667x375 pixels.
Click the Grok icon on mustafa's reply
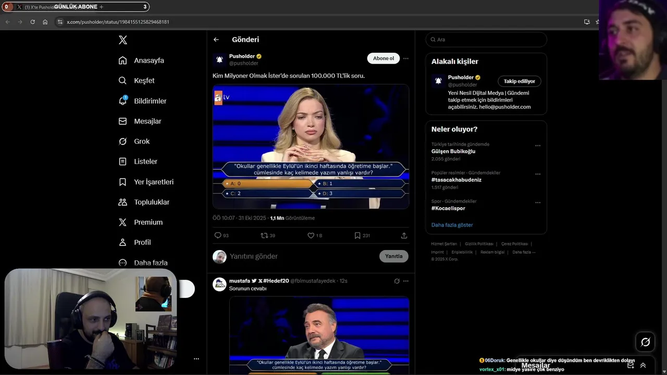(397, 281)
